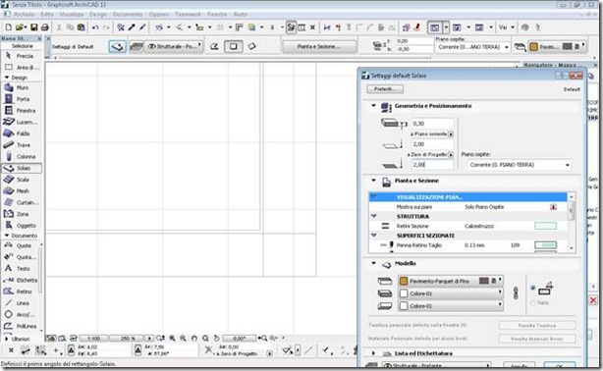
Task: Click the eyedropper pick-up parameters icon
Action: (132, 27)
